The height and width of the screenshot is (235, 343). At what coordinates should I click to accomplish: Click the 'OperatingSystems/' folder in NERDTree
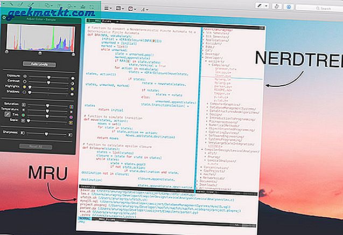tap(223, 133)
